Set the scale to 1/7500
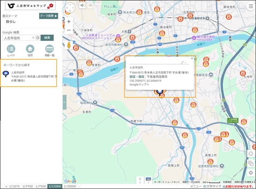 (41, 186)
